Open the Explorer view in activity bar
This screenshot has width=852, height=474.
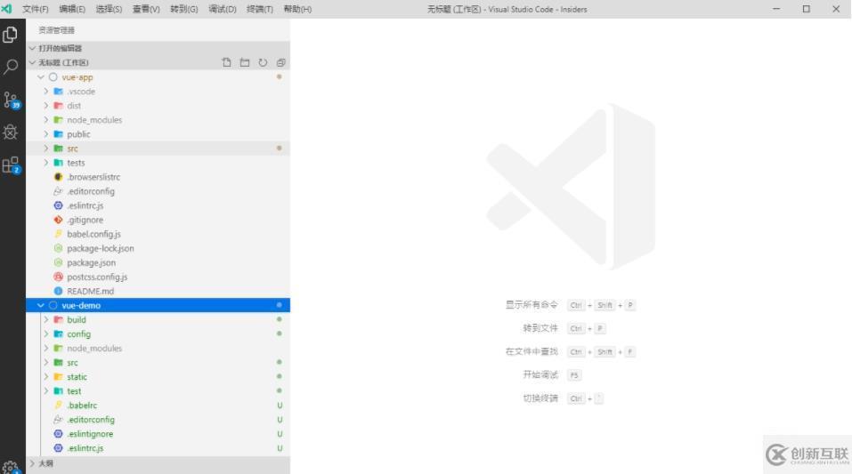click(11, 35)
